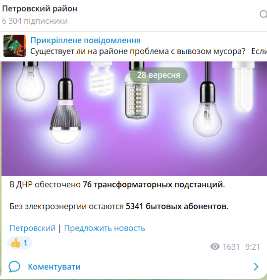The image size is (267, 280).
Task: Click the speech bubble comment icon
Action: point(14,267)
